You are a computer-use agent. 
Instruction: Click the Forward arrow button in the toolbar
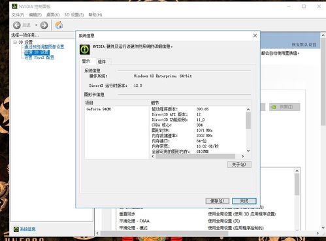[44, 25]
